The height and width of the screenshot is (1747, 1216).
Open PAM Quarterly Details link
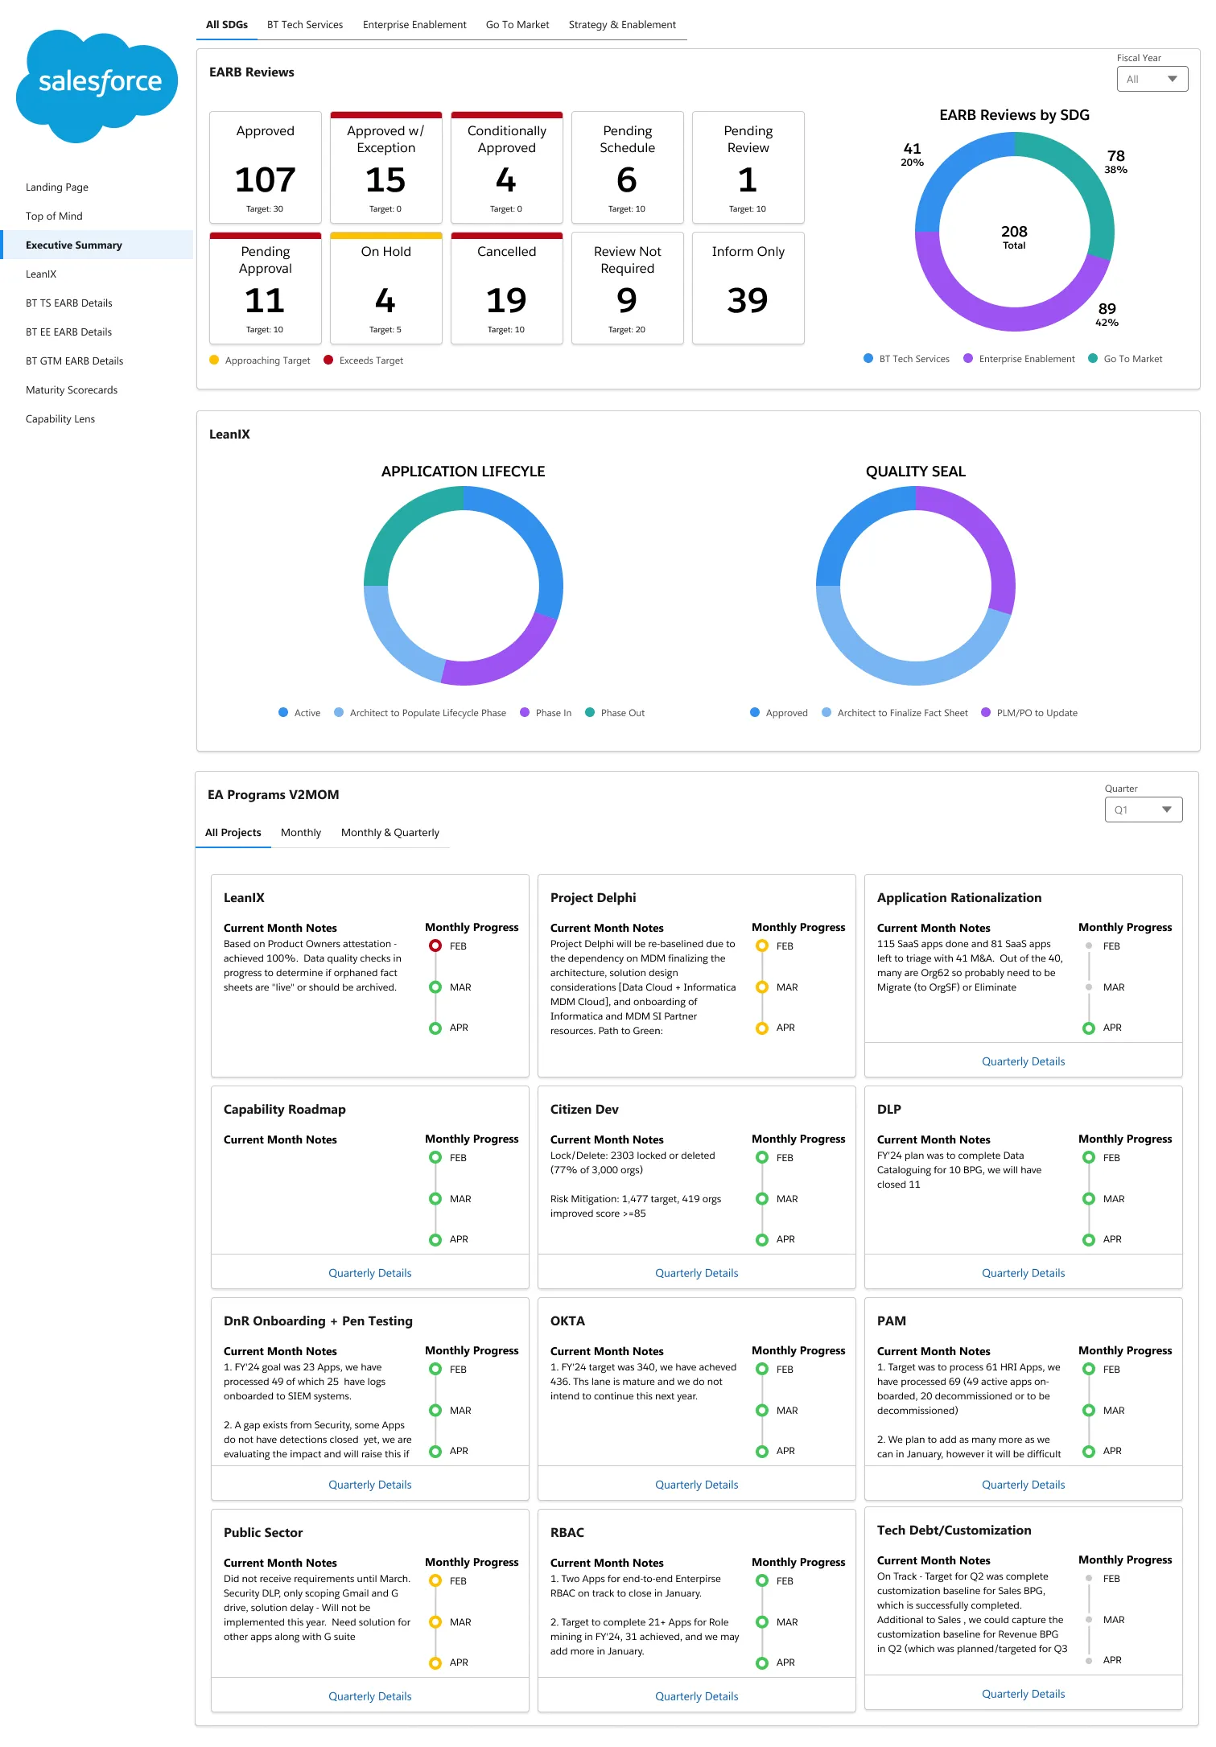[x=1023, y=1485]
